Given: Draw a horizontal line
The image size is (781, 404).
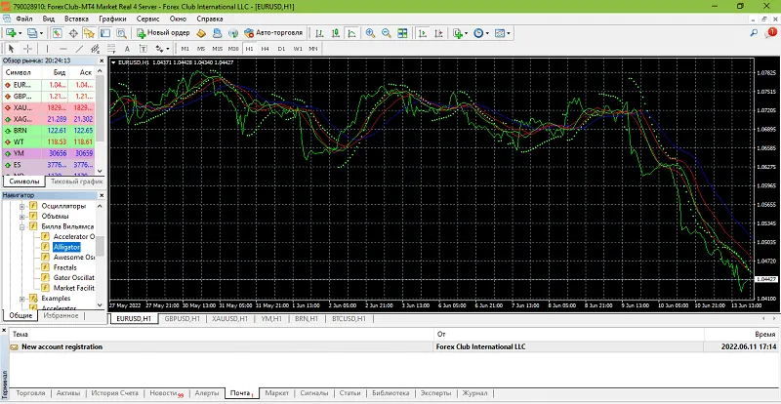Looking at the screenshot, I should coord(63,49).
